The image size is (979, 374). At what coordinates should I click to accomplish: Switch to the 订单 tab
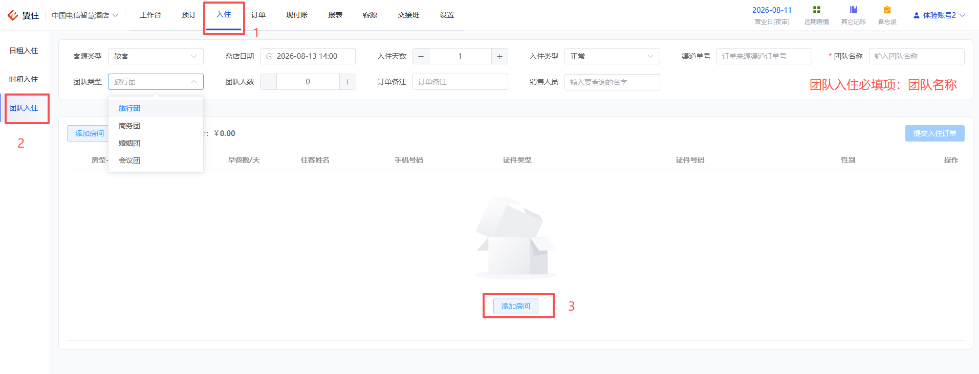click(258, 15)
